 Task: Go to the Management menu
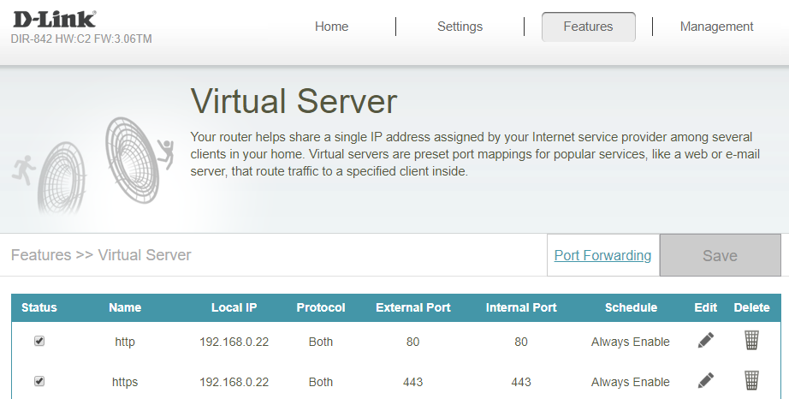pyautogui.click(x=716, y=27)
